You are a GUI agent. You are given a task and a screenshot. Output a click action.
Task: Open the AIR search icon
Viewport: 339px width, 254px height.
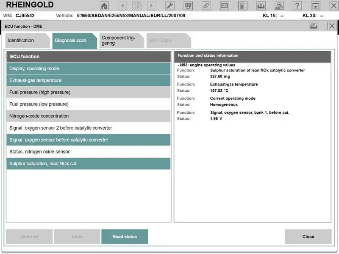click(x=279, y=5)
